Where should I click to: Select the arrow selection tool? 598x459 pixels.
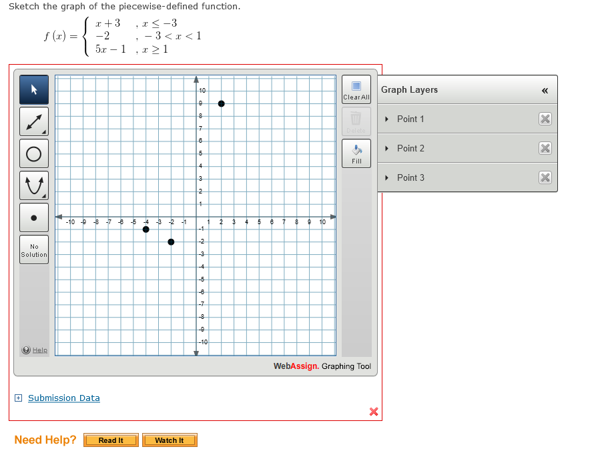tap(33, 89)
